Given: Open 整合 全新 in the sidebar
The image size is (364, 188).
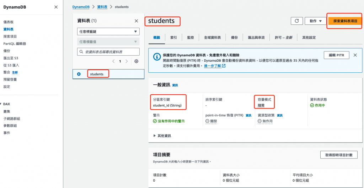Looking at the screenshot, I should click(10, 72).
